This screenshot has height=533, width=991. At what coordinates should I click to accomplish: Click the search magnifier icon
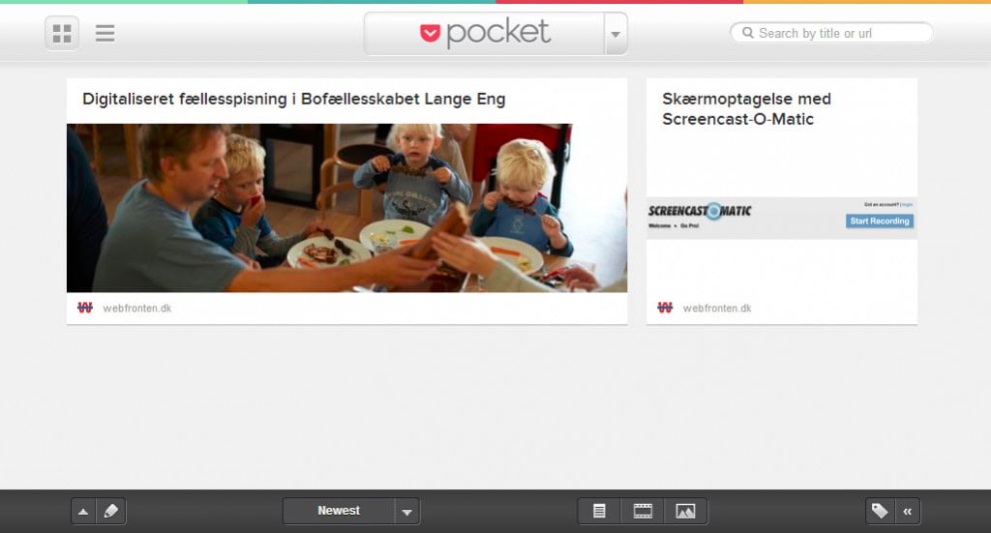[x=748, y=33]
